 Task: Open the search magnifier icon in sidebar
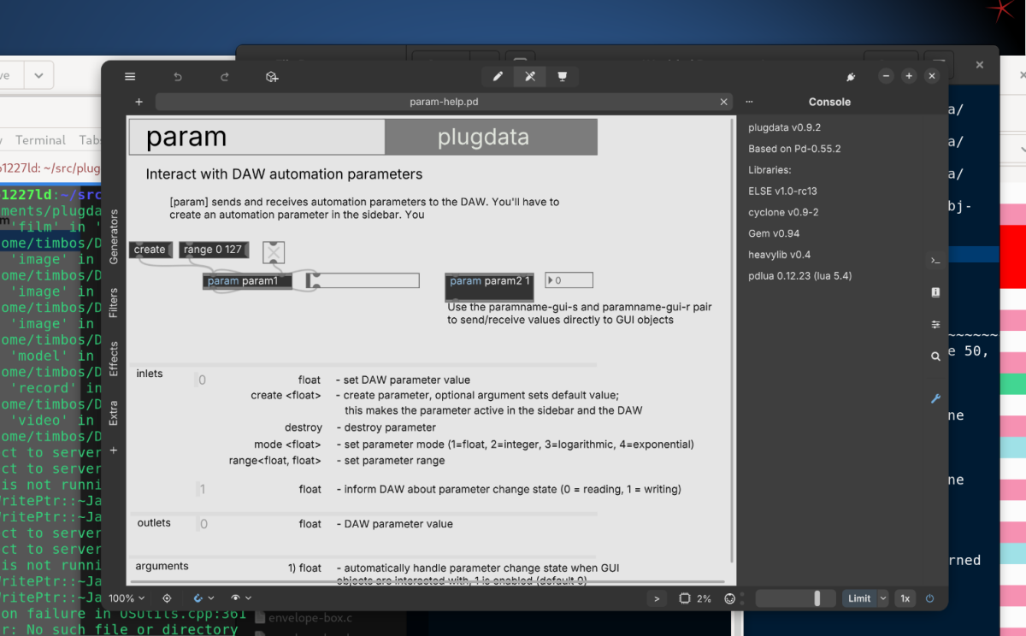click(935, 356)
